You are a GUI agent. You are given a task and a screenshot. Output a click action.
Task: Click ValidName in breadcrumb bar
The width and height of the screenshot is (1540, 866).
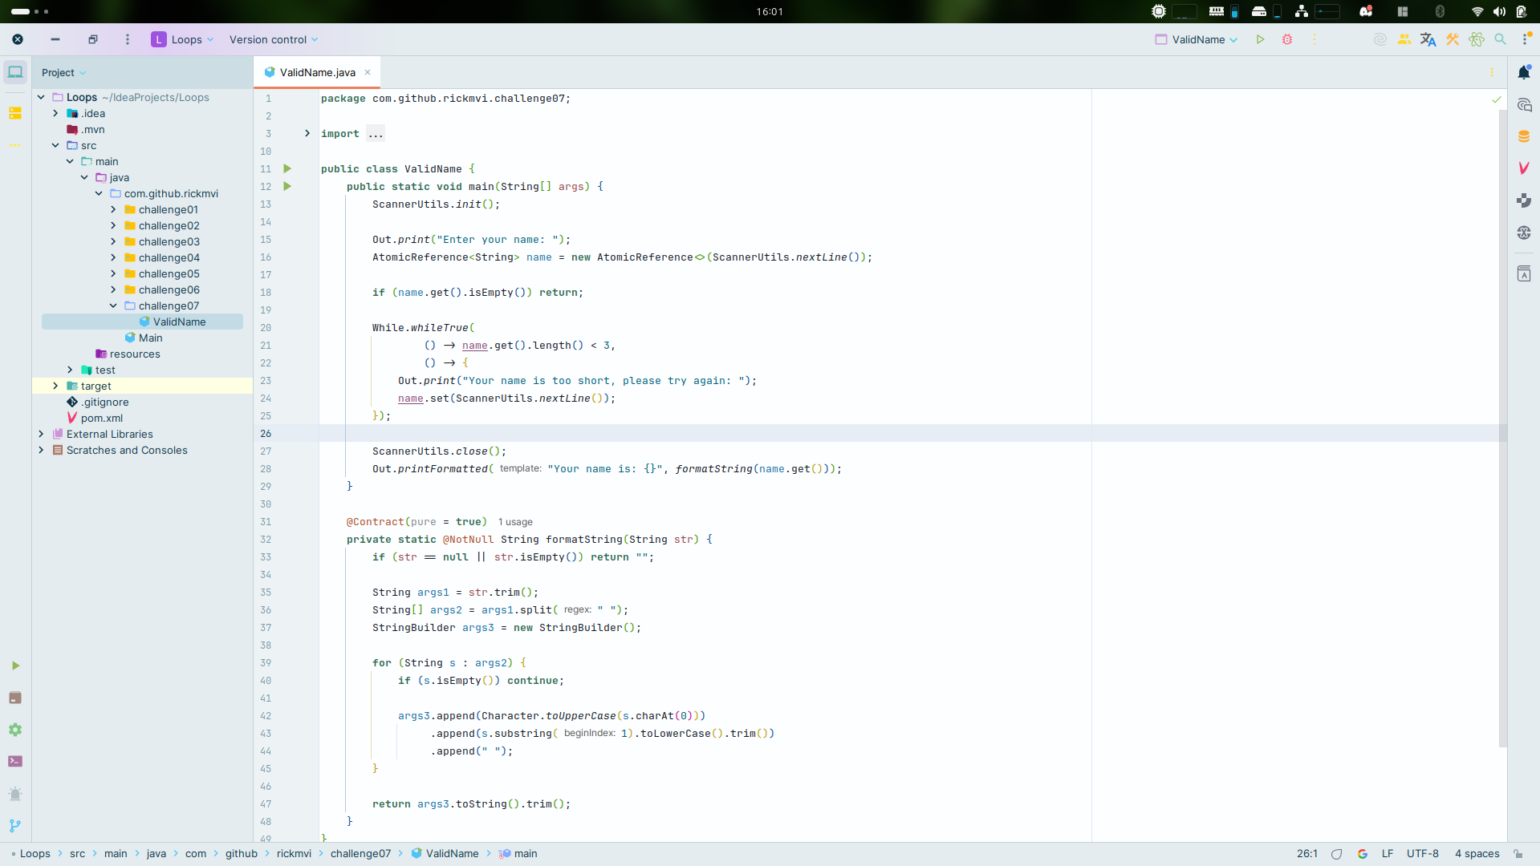point(445,854)
